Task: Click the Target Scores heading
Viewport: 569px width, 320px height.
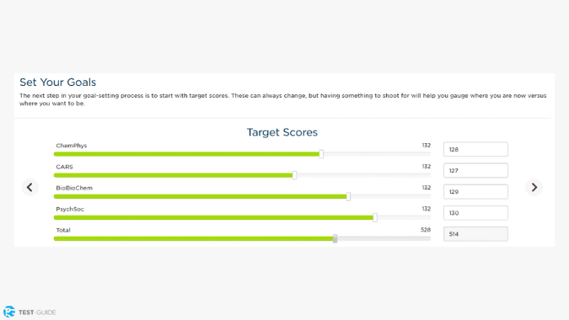Action: click(x=282, y=132)
